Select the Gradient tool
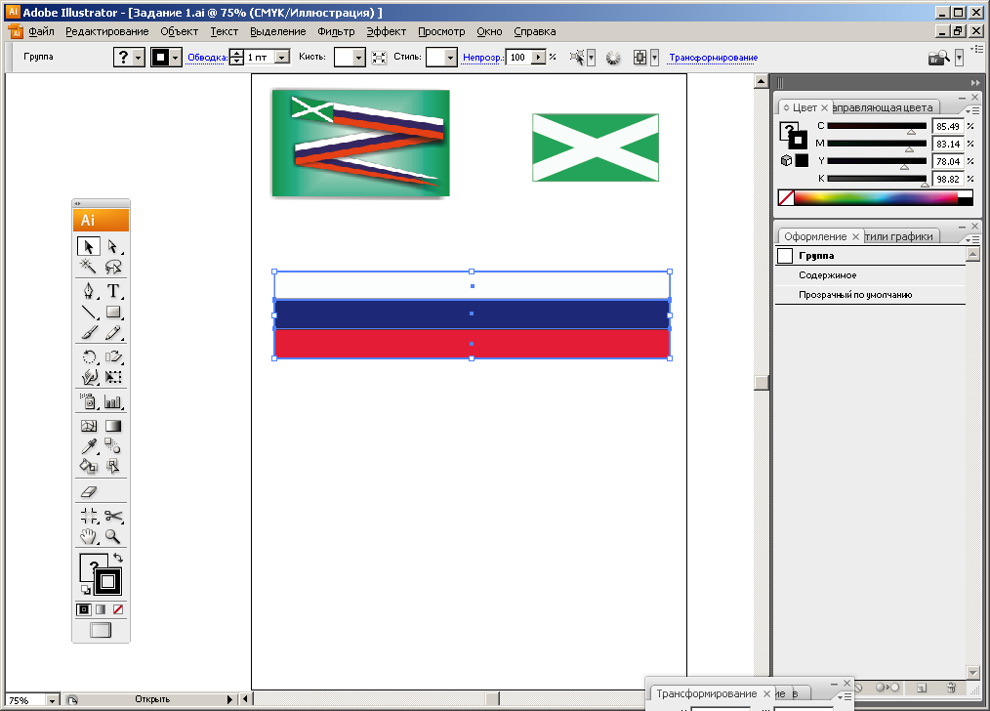The width and height of the screenshot is (990, 711). (113, 426)
